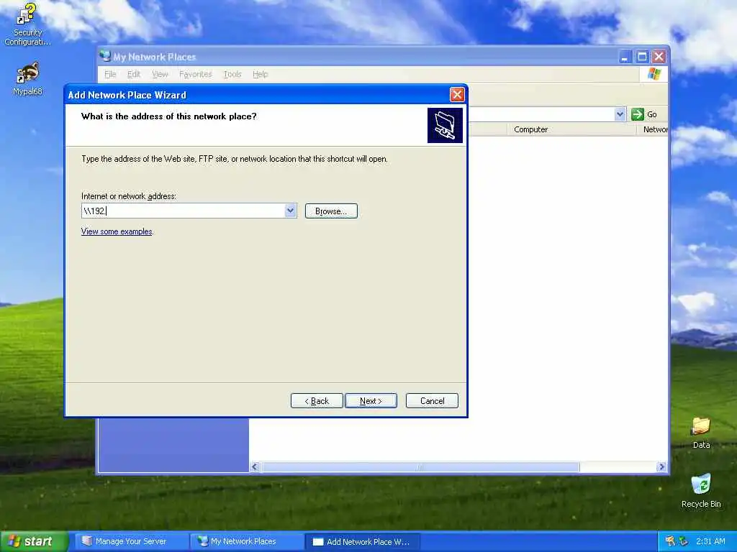Minimize the My Network Places window
The width and height of the screenshot is (737, 552).
tap(624, 57)
